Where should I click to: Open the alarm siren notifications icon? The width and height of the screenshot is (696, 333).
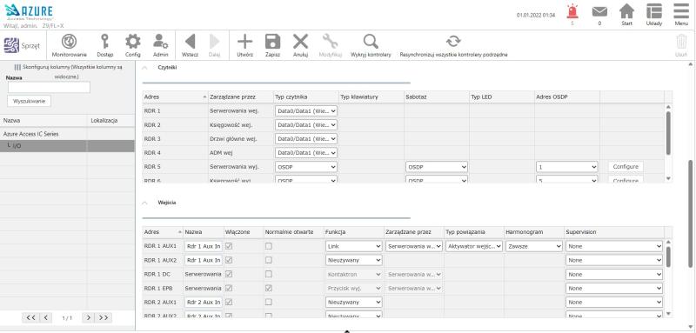pos(572,12)
